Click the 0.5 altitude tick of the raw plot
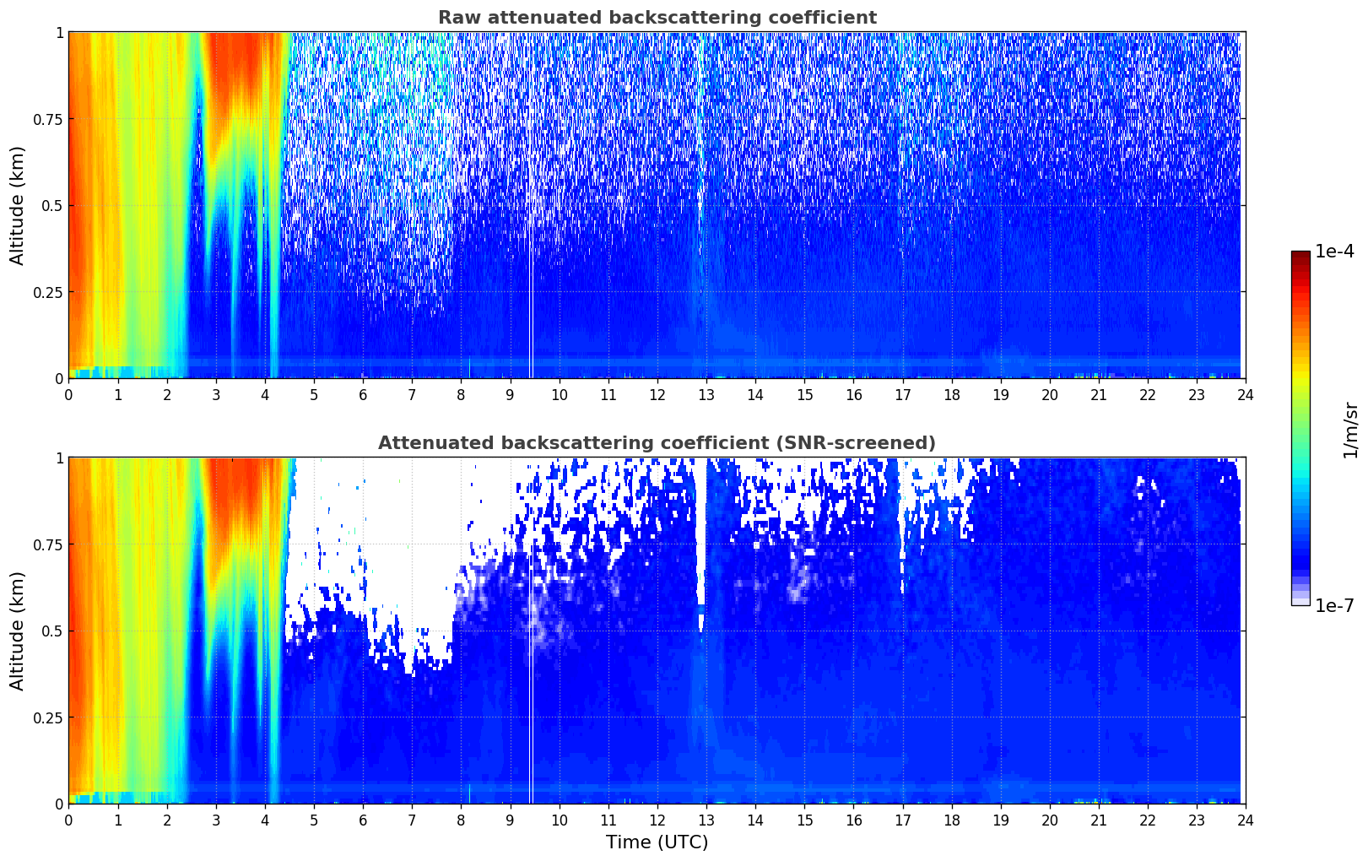1368x861 pixels. [x=51, y=205]
